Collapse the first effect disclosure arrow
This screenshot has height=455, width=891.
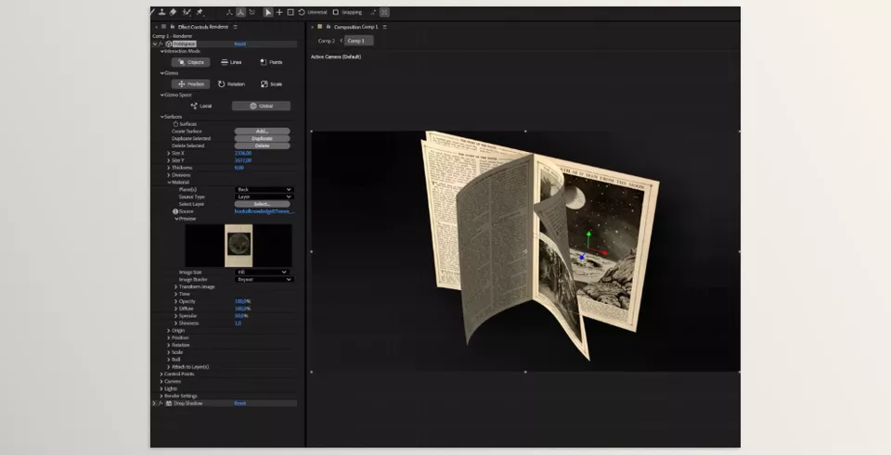(x=155, y=44)
